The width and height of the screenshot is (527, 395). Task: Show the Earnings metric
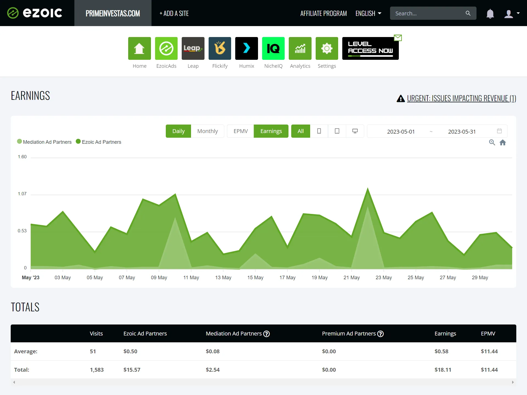pyautogui.click(x=271, y=131)
